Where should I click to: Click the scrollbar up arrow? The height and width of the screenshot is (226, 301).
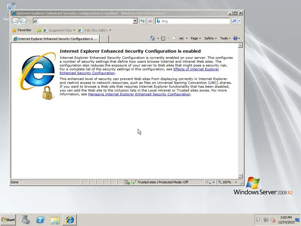click(x=240, y=45)
